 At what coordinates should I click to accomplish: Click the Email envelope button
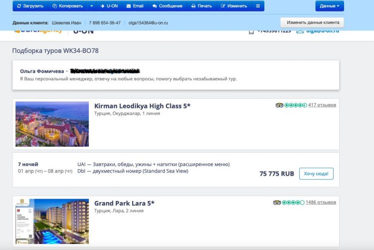pos(135,6)
